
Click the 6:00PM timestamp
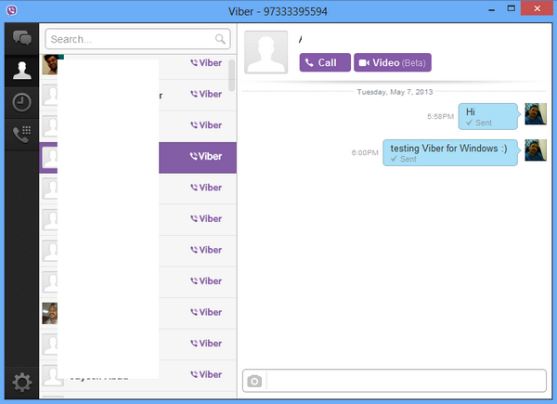tap(365, 153)
